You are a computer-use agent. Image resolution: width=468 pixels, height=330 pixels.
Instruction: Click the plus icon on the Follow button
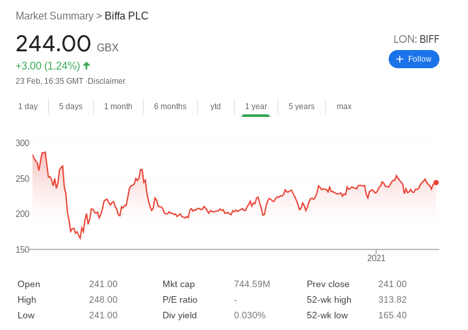tap(399, 59)
